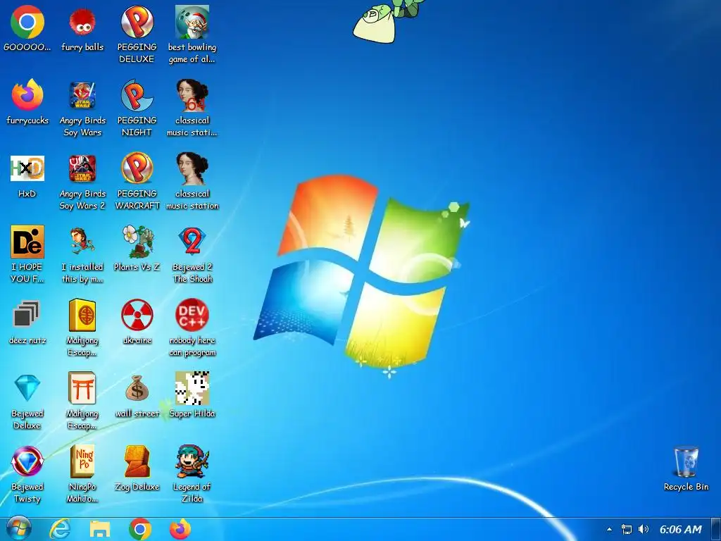Click the volume speaker tray icon
The width and height of the screenshot is (721, 541).
click(644, 530)
